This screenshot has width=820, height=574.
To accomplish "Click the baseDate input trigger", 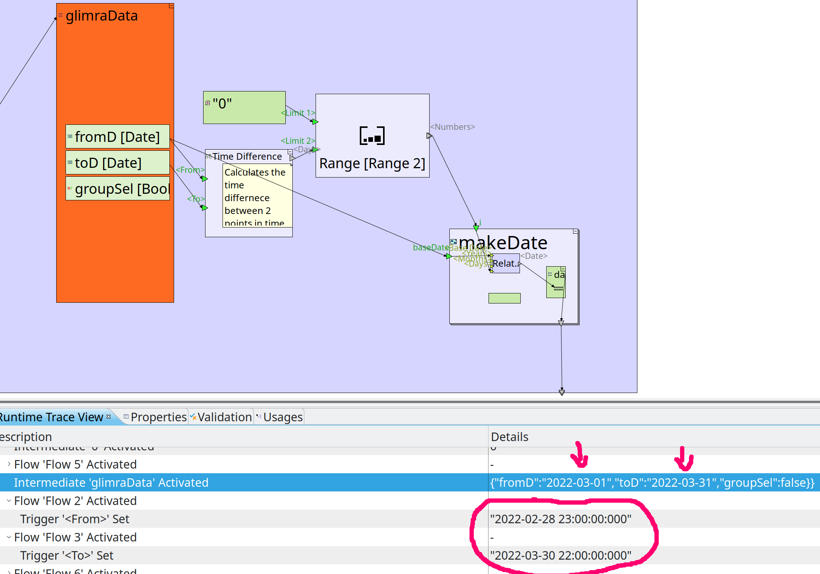I will (449, 256).
